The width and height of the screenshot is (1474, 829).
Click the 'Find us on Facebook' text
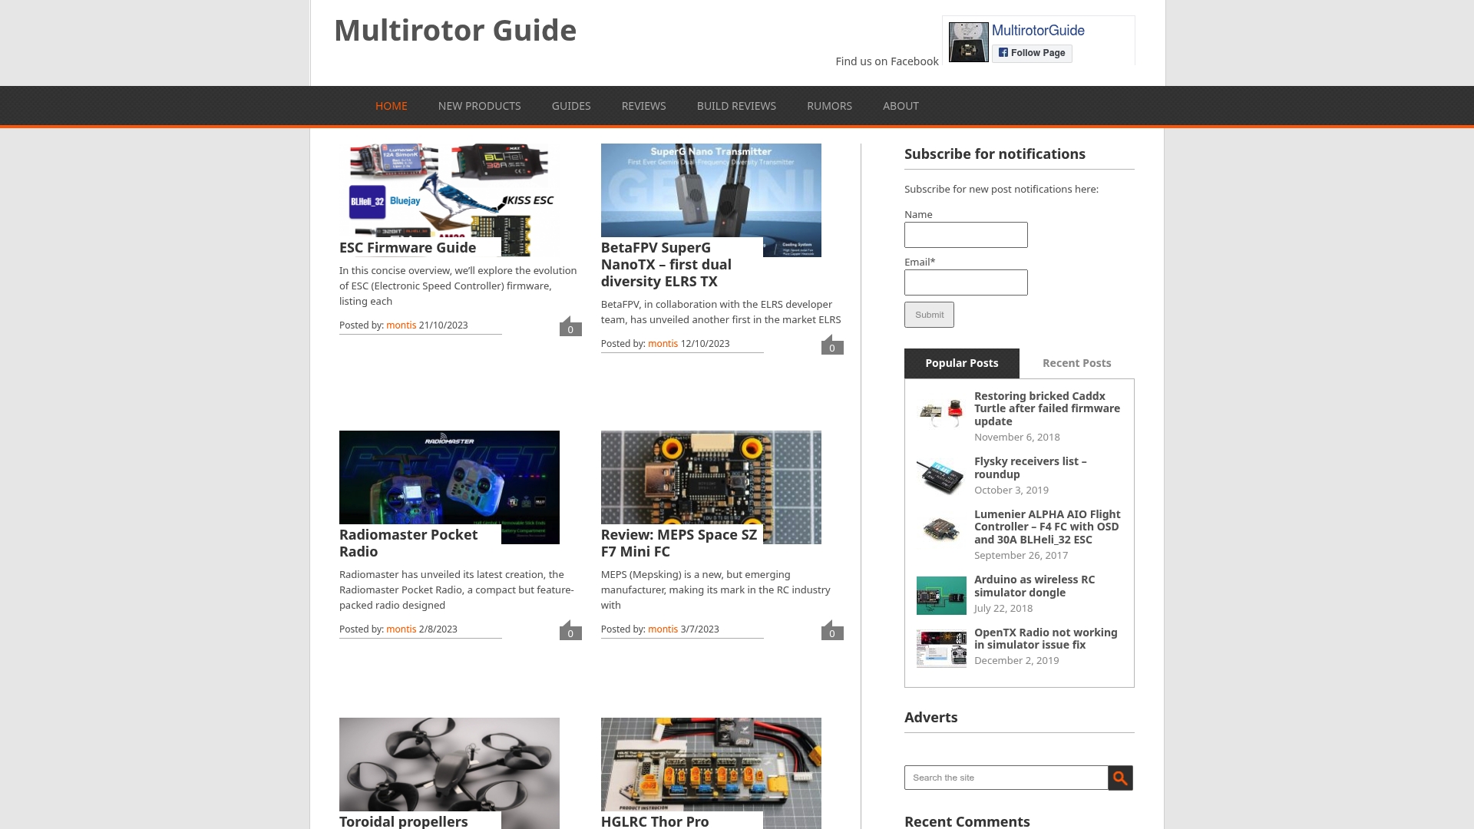[887, 61]
